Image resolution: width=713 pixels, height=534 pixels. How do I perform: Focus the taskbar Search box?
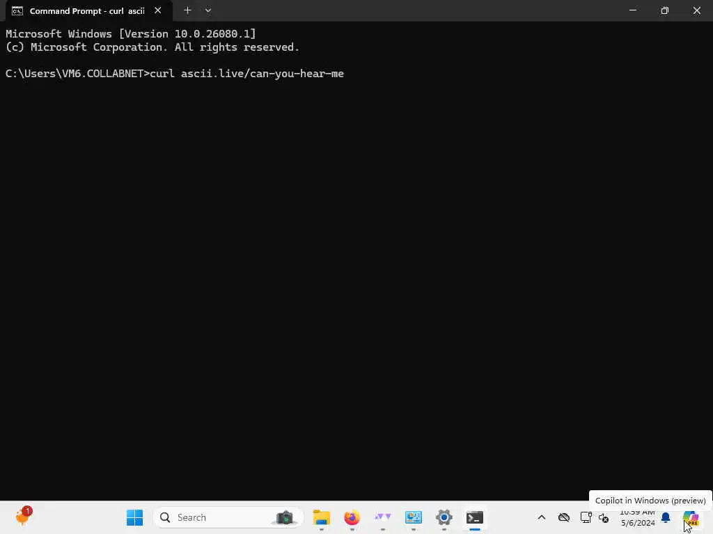(x=228, y=517)
